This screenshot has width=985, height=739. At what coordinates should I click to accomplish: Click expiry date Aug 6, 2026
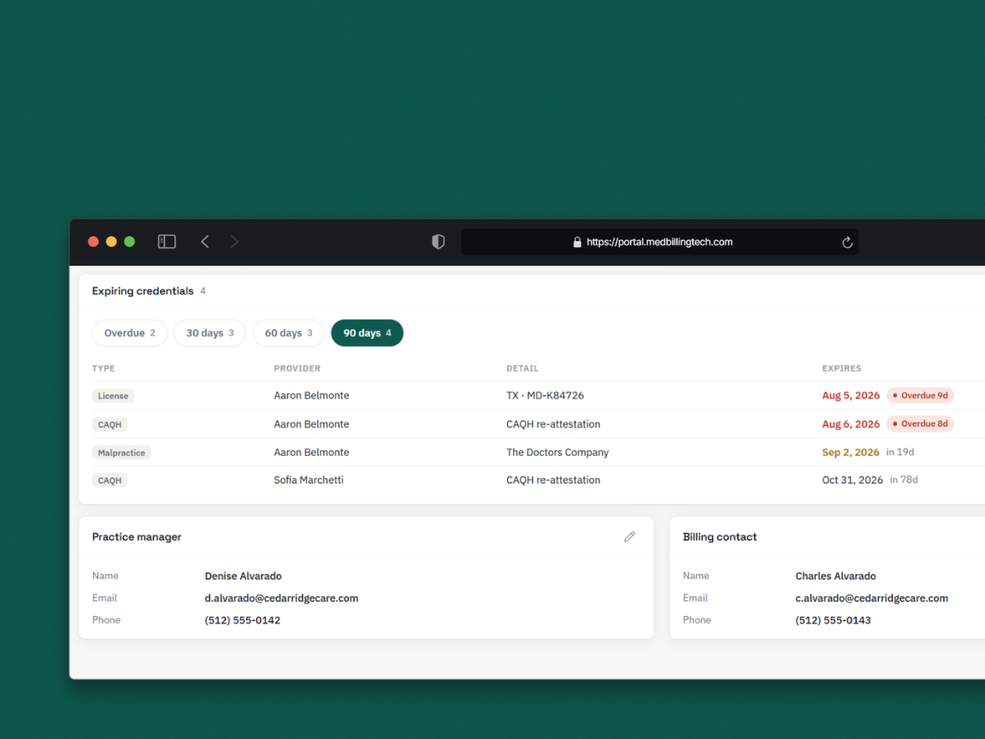pyautogui.click(x=851, y=424)
